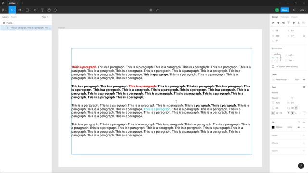Add export setting with plus button
The height and width of the screenshot is (173, 308).
pos(304,151)
